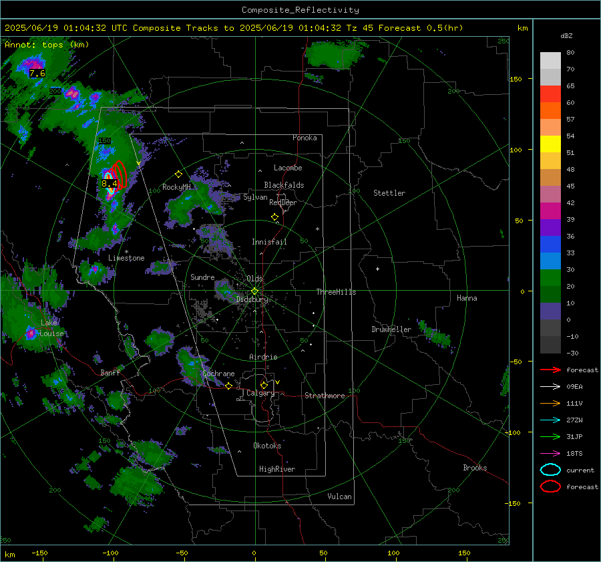Click the yellow diamond marker below Cochrane
The height and width of the screenshot is (562, 601).
[x=228, y=386]
